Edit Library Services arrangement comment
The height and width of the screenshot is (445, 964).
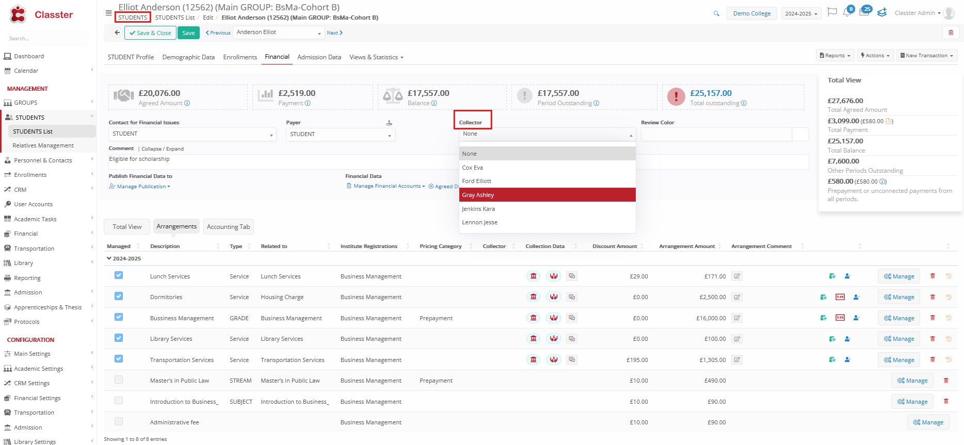click(x=737, y=339)
